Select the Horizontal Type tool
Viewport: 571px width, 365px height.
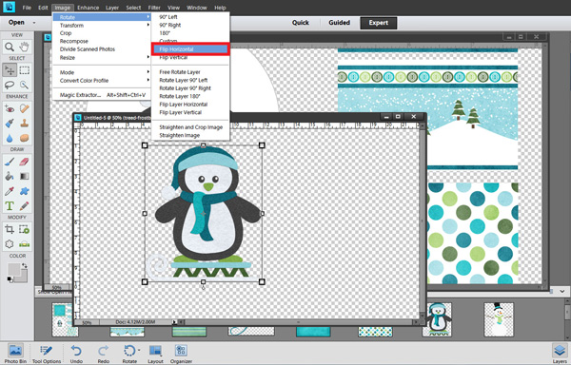pos(10,206)
